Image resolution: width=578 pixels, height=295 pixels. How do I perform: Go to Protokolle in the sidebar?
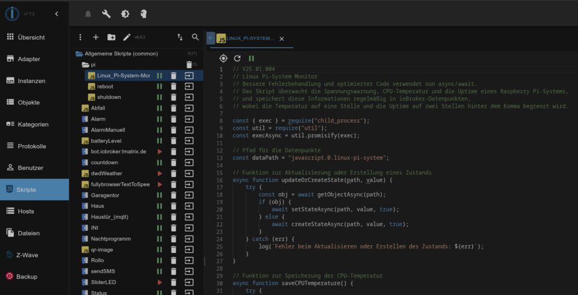(x=31, y=146)
